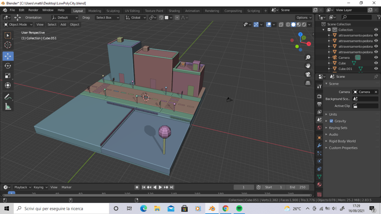Click the Options button in header
Image resolution: width=381 pixels, height=214 pixels.
pos(304,17)
